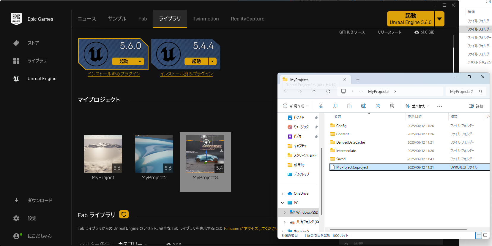Expand the OneDrive tree node
This screenshot has width=492, height=246.
[283, 193]
